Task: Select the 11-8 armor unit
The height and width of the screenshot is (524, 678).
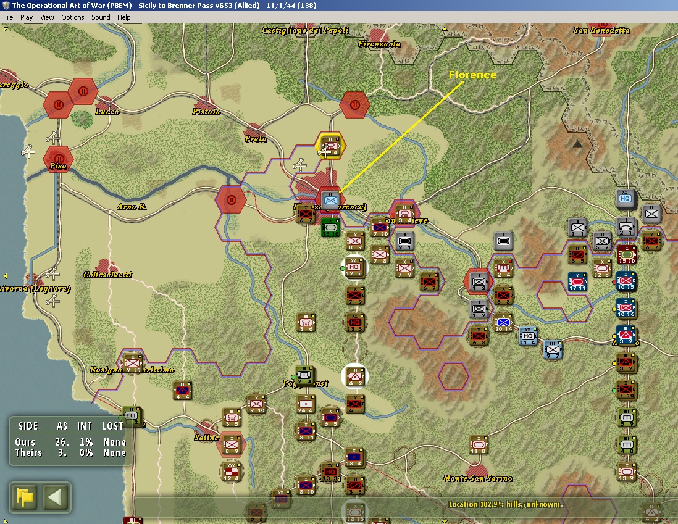Action: point(479,445)
